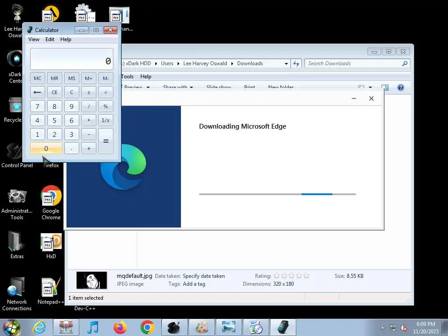Open the media disc taskbar icon
The image size is (448, 336).
pyautogui.click(x=255, y=327)
